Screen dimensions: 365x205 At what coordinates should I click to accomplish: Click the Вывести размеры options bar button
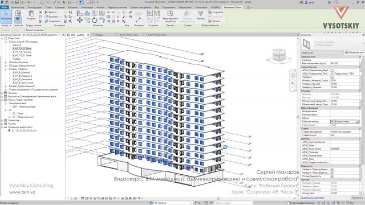[35, 30]
